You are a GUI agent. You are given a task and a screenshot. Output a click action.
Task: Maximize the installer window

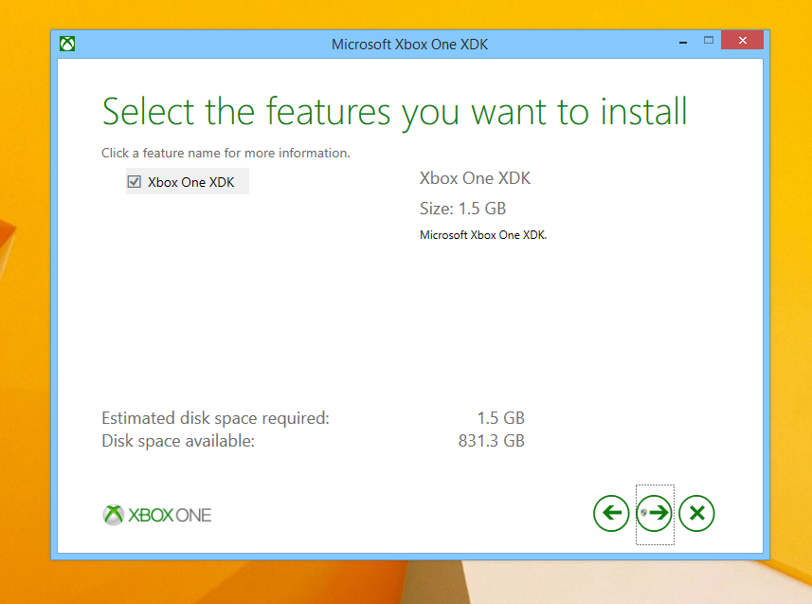coord(709,41)
